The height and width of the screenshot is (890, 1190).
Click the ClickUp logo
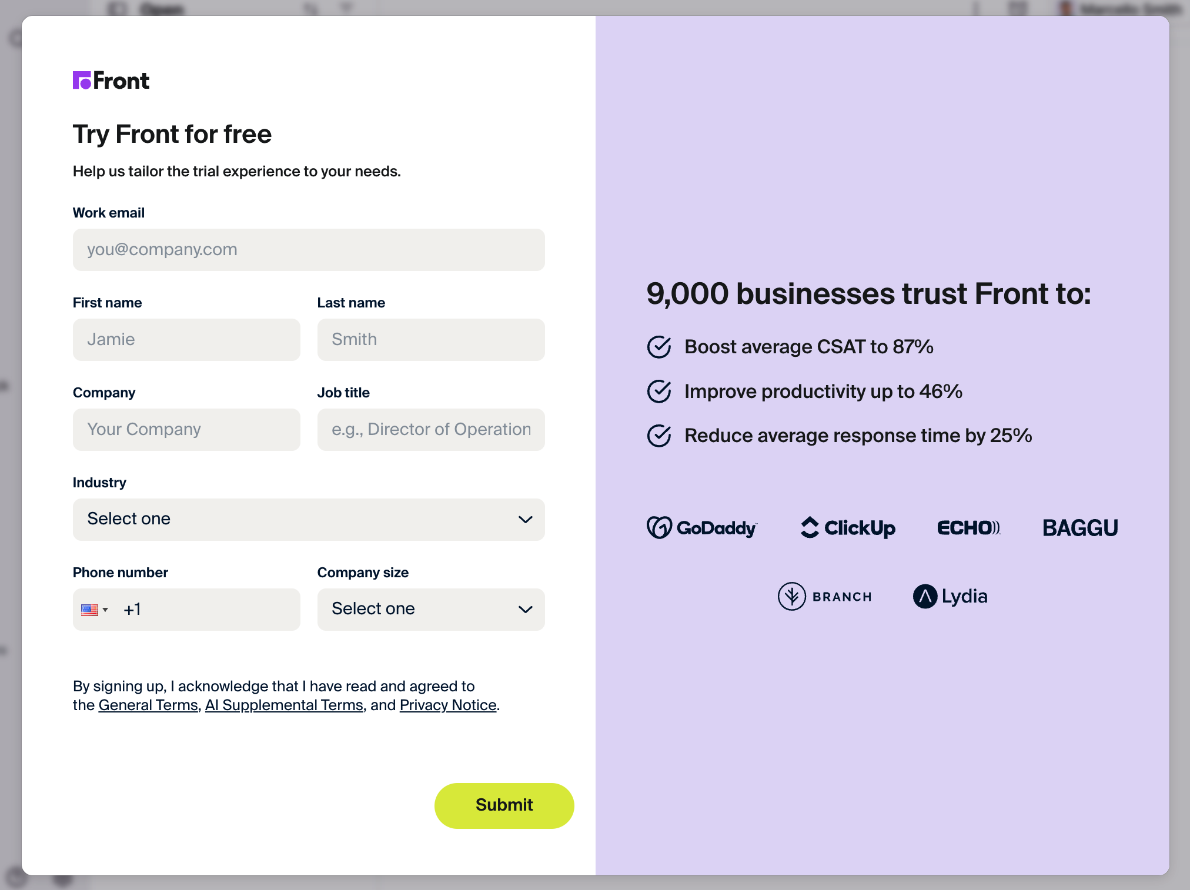pyautogui.click(x=848, y=528)
